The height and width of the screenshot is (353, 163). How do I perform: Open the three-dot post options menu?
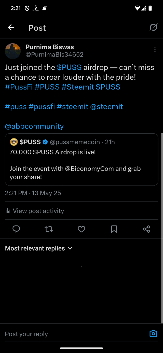(x=155, y=50)
